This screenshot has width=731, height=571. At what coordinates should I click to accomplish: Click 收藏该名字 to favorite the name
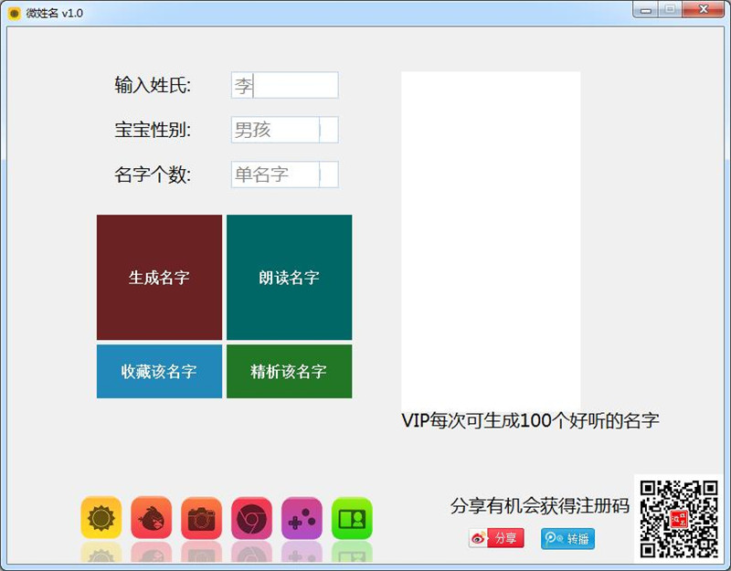159,372
